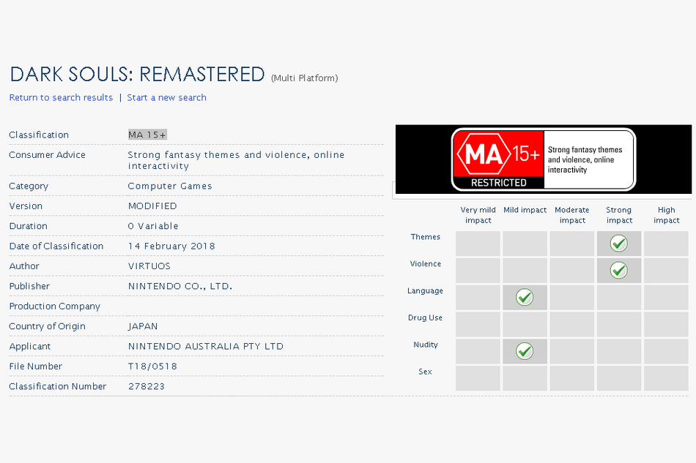Screen dimensions: 696x463
Task: Click the Production Company label
Action: tap(55, 306)
